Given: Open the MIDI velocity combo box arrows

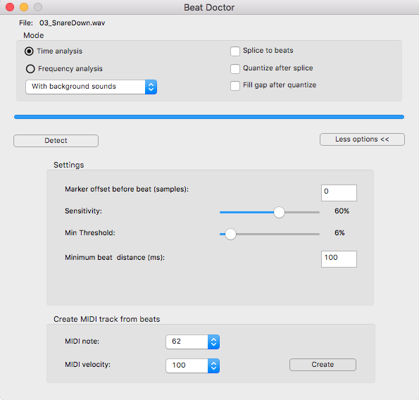Looking at the screenshot, I should point(213,365).
